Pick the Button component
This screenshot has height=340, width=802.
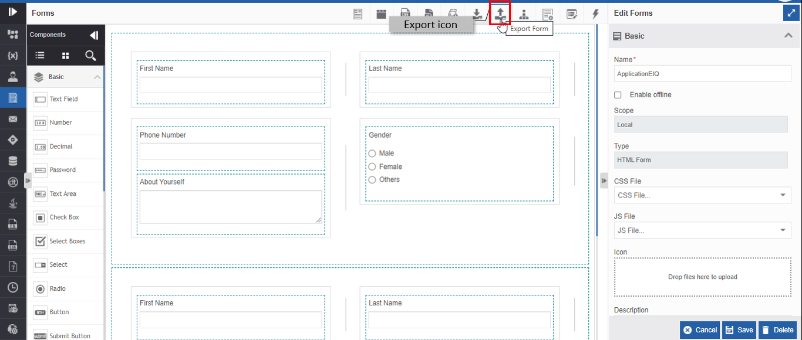(x=65, y=312)
